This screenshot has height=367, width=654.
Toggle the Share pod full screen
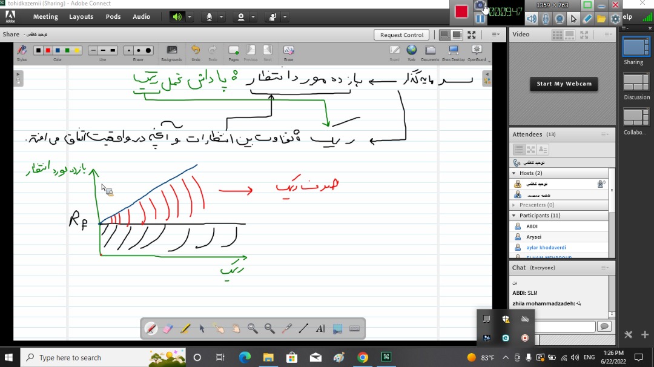(x=471, y=35)
